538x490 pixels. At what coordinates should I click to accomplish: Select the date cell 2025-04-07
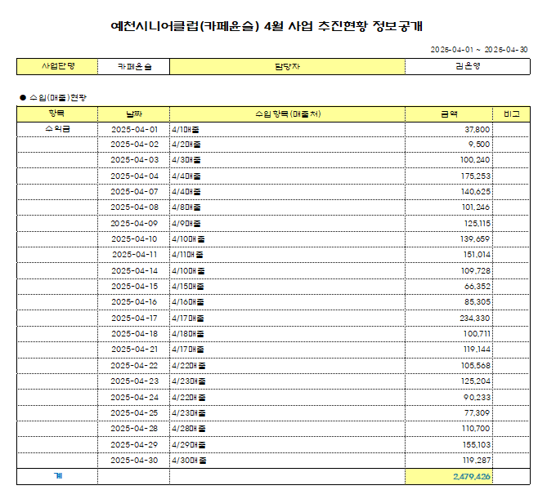[x=134, y=192]
